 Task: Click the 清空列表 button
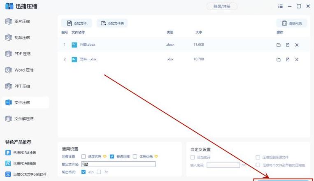292,23
